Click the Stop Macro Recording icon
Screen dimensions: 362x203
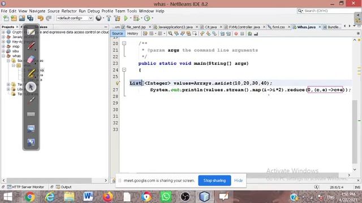click(x=242, y=34)
